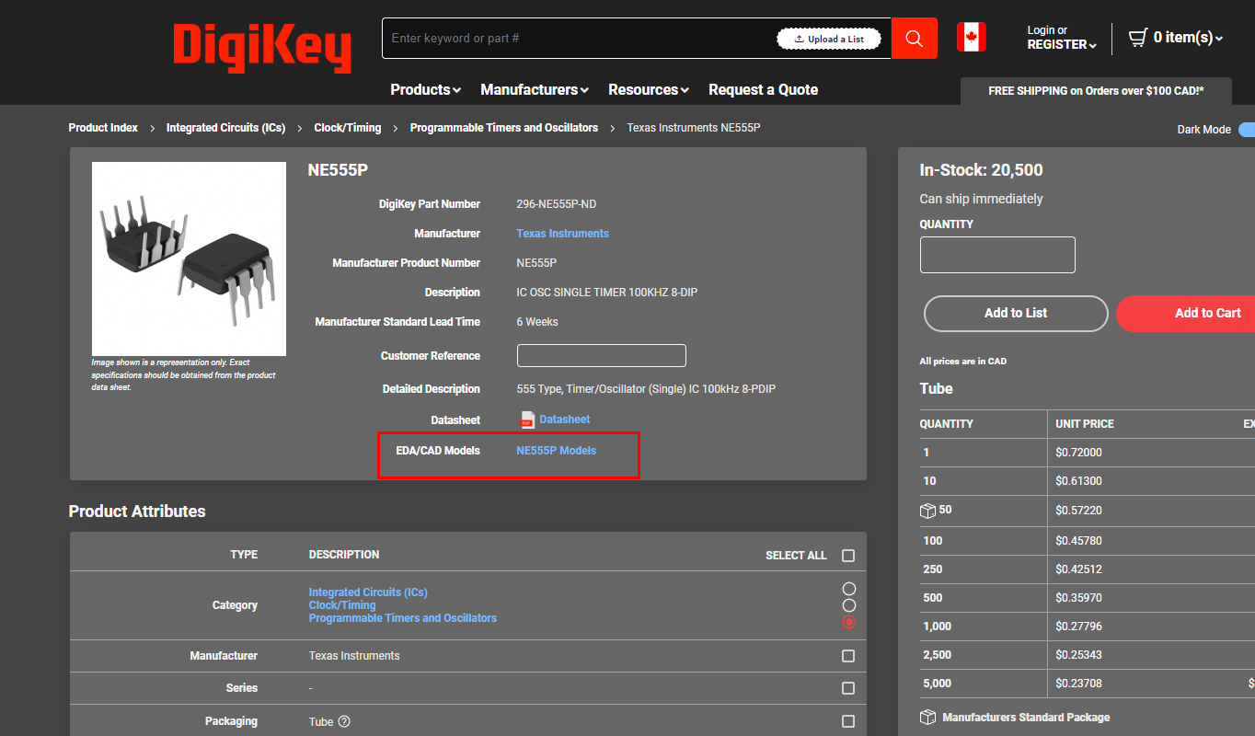Viewport: 1255px width, 736px height.
Task: Click the Add to List button
Action: pos(1016,314)
